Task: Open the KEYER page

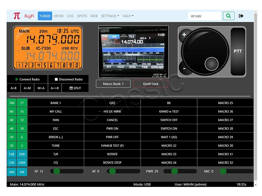Action: [x=58, y=16]
